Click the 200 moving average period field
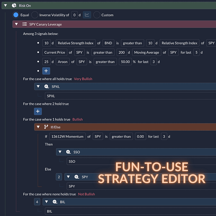This screenshot has width=216, height=216. [x=121, y=52]
